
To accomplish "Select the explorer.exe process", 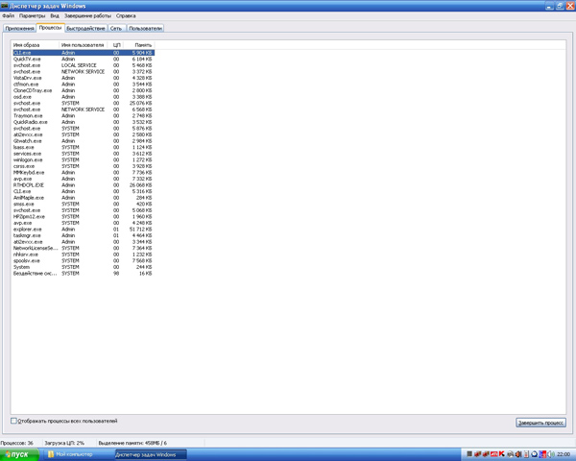I will (83, 229).
